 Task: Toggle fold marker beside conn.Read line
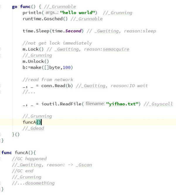tap(1, 85)
